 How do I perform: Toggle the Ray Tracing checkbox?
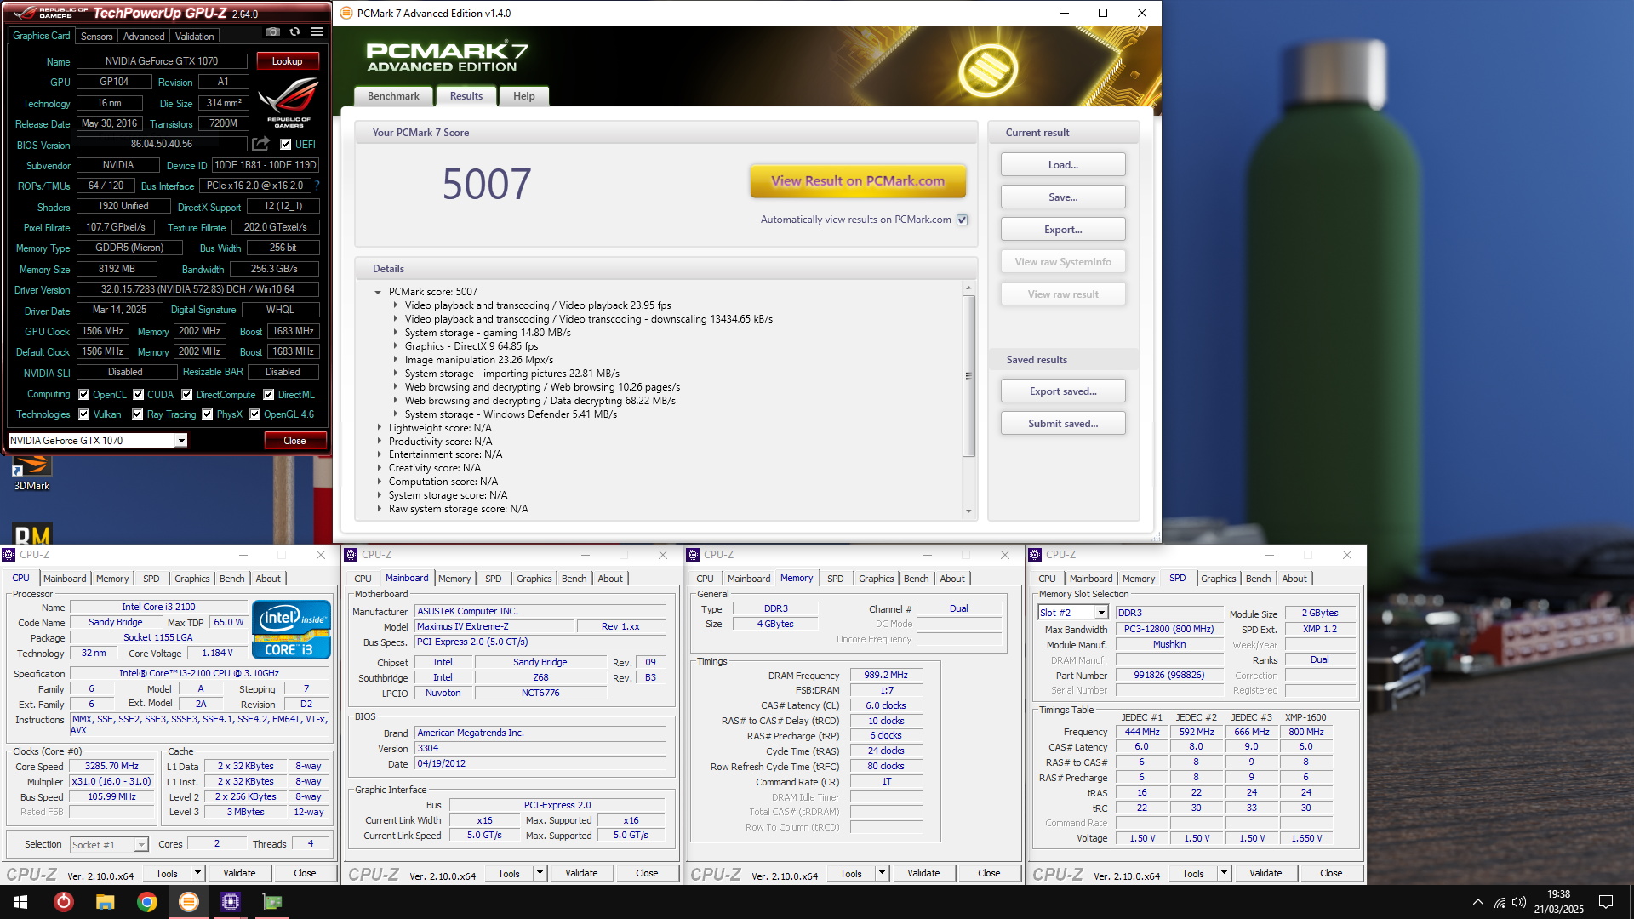(138, 414)
